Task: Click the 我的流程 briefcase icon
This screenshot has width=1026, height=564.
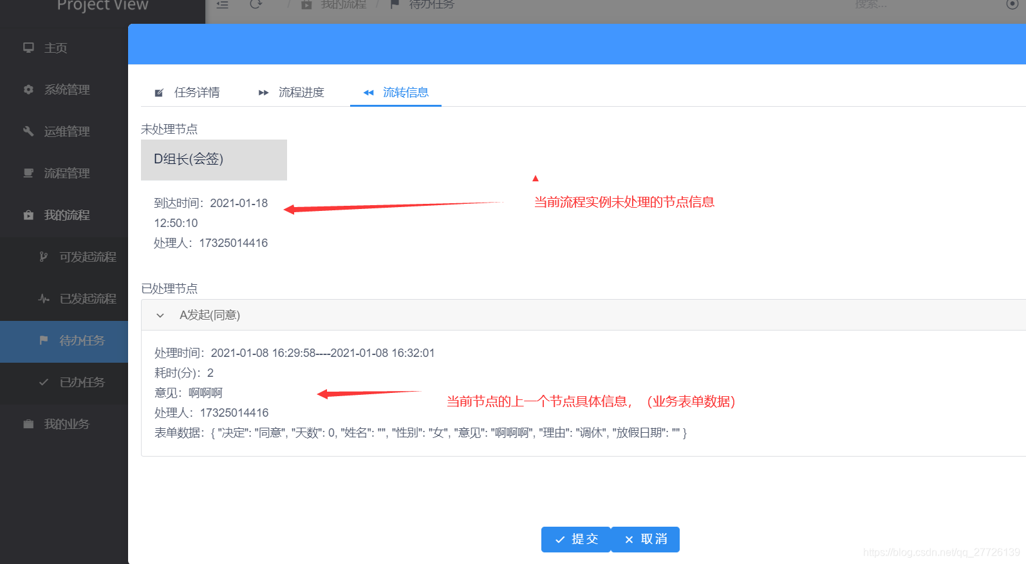Action: coord(28,215)
